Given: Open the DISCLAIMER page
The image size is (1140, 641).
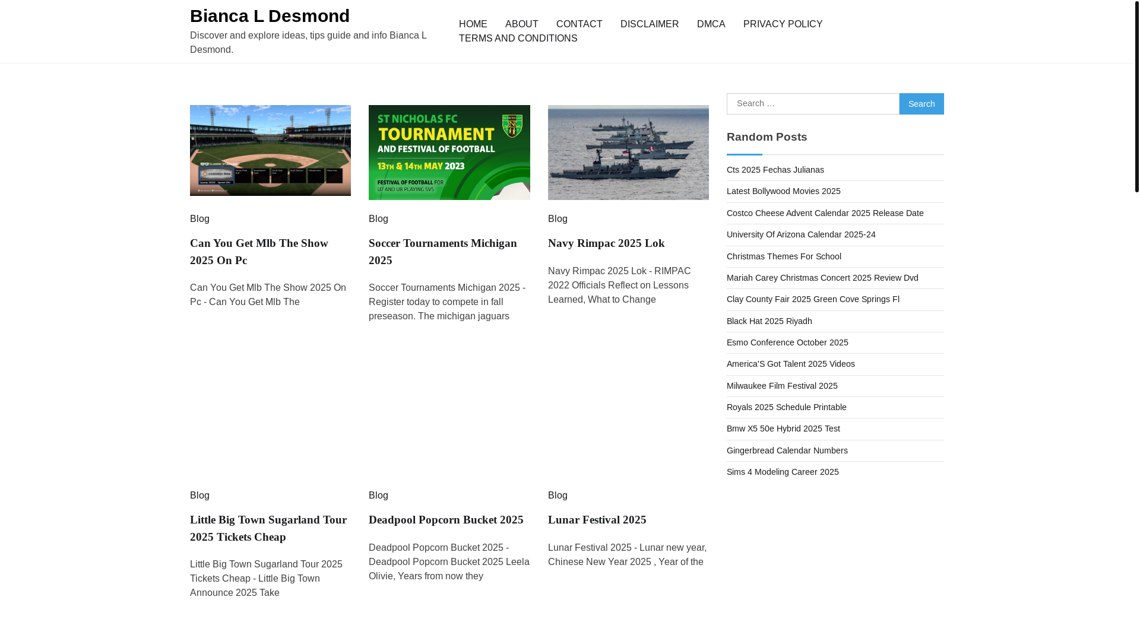Looking at the screenshot, I should tap(649, 24).
